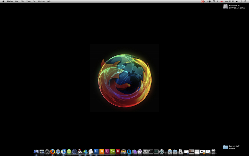Viewport: 249px width, 156px height.
Task: Open Bluetooth status menu
Action: [218, 1]
